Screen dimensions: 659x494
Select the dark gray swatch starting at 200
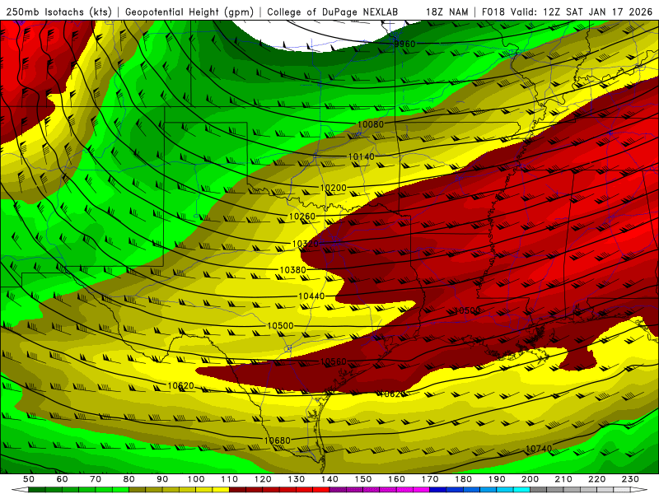point(539,490)
